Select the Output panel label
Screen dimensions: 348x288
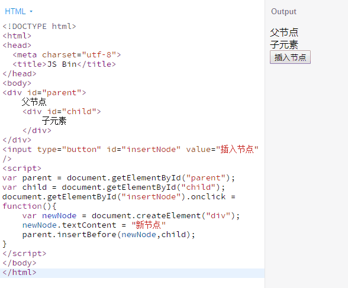[283, 11]
